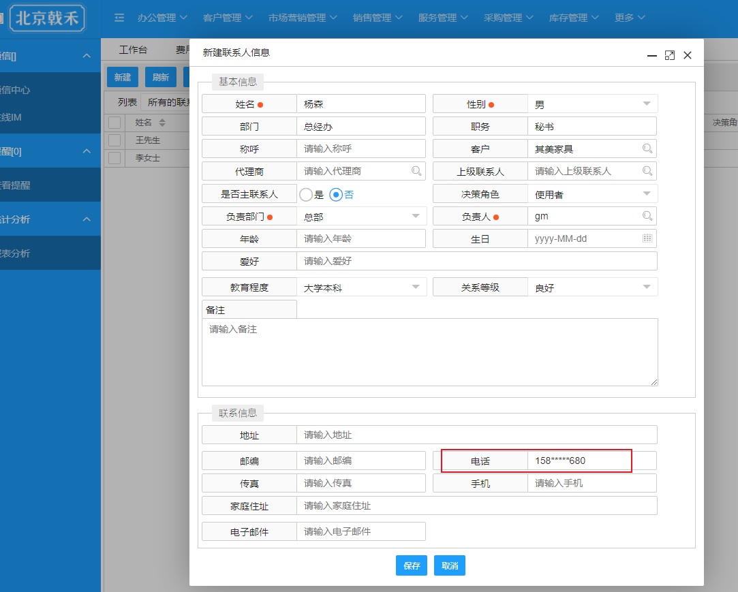The image size is (738, 592).
Task: Click the 称呼 input field
Action: pyautogui.click(x=361, y=149)
